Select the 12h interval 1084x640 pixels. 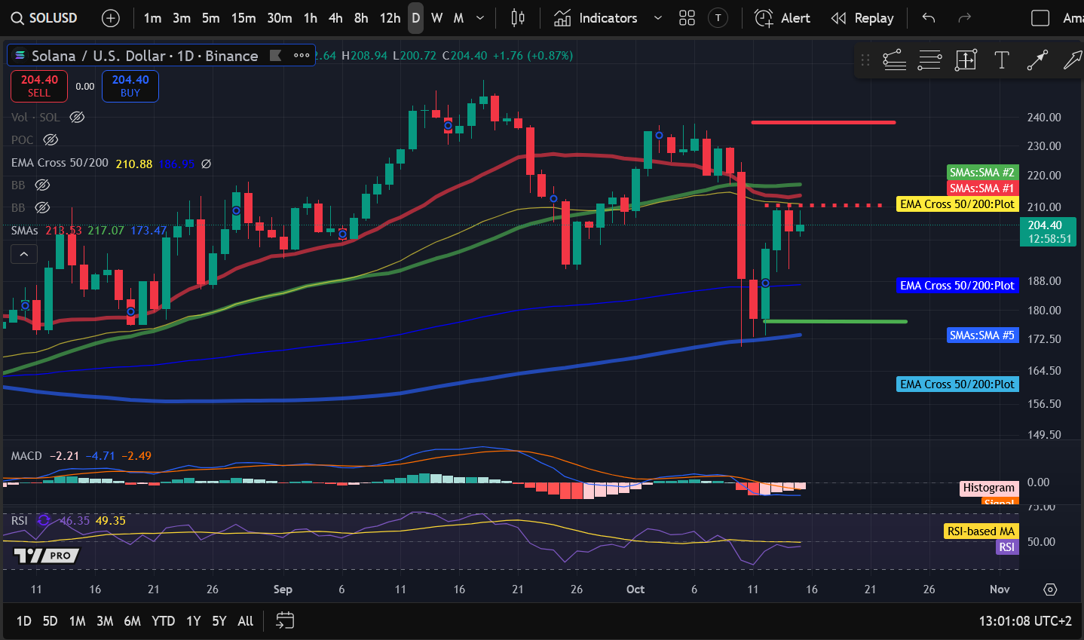point(390,18)
